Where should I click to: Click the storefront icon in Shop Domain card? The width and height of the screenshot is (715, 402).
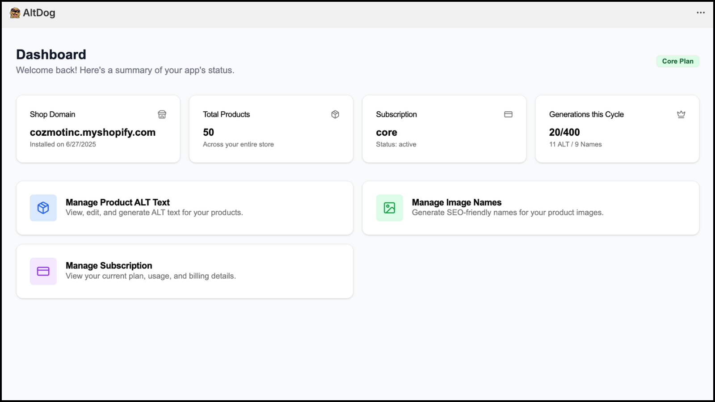[162, 114]
